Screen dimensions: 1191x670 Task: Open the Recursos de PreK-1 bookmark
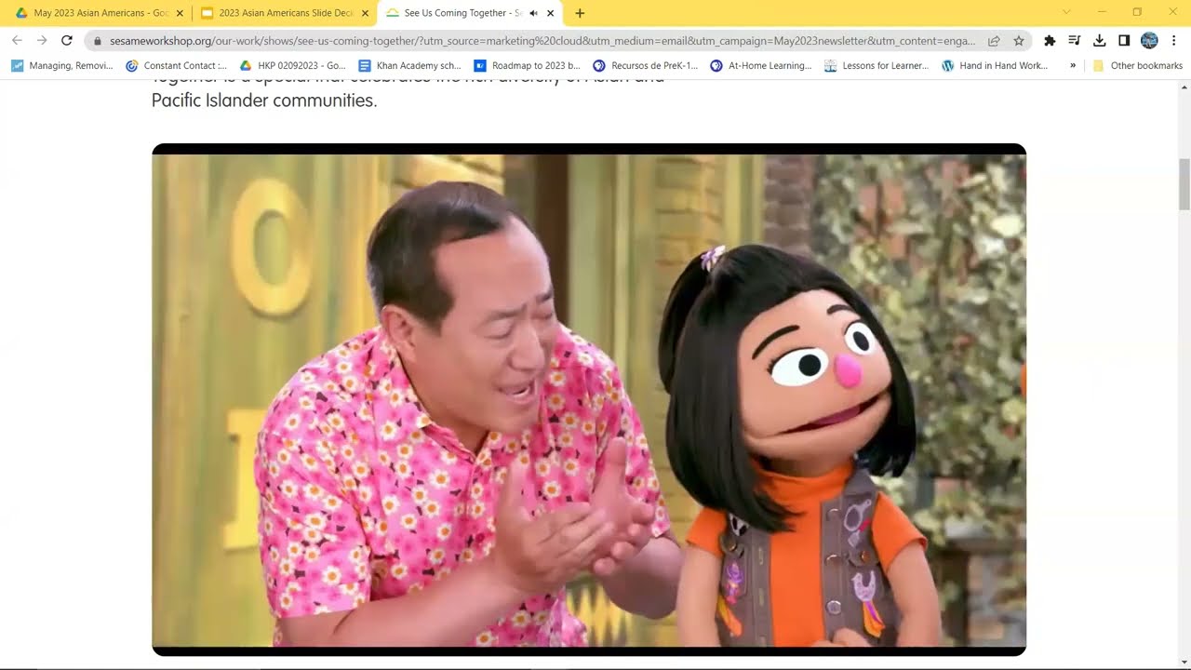point(646,66)
